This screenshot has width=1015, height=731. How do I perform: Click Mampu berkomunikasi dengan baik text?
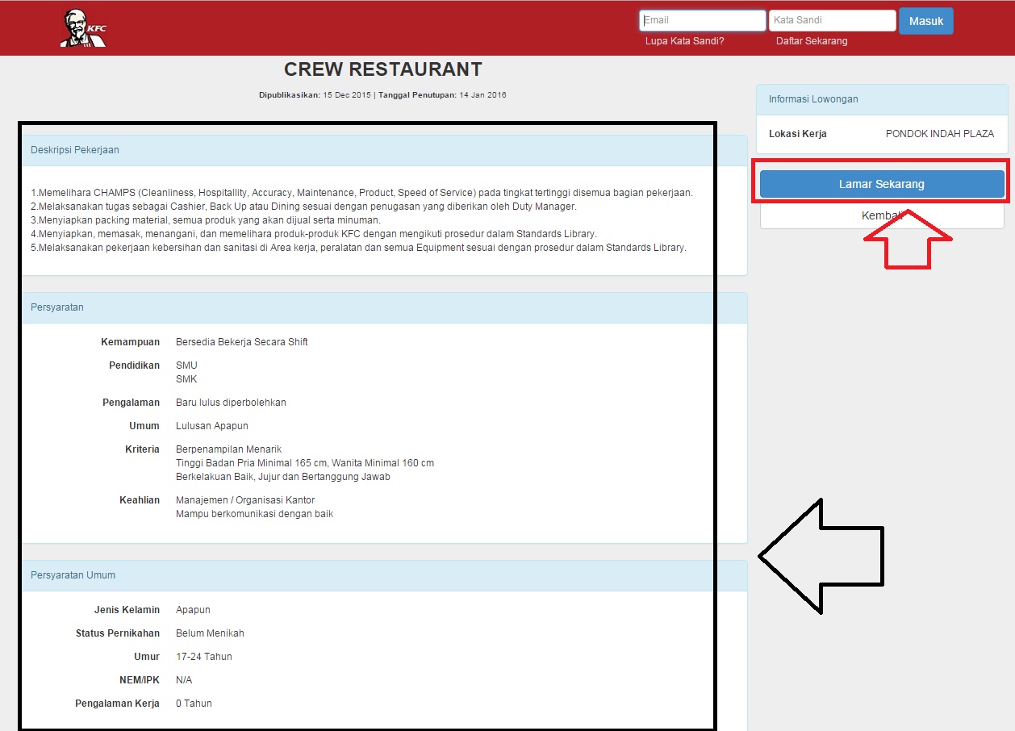click(254, 514)
